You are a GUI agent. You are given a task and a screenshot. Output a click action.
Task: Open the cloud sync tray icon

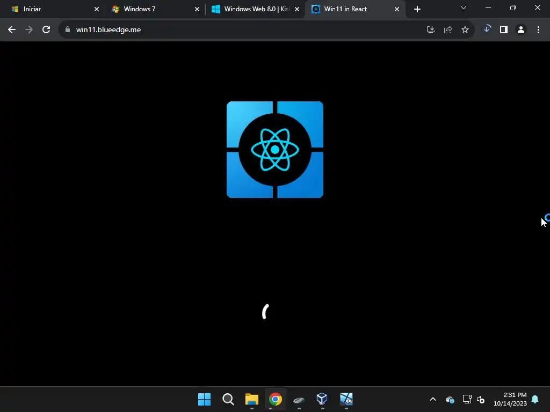pyautogui.click(x=450, y=399)
